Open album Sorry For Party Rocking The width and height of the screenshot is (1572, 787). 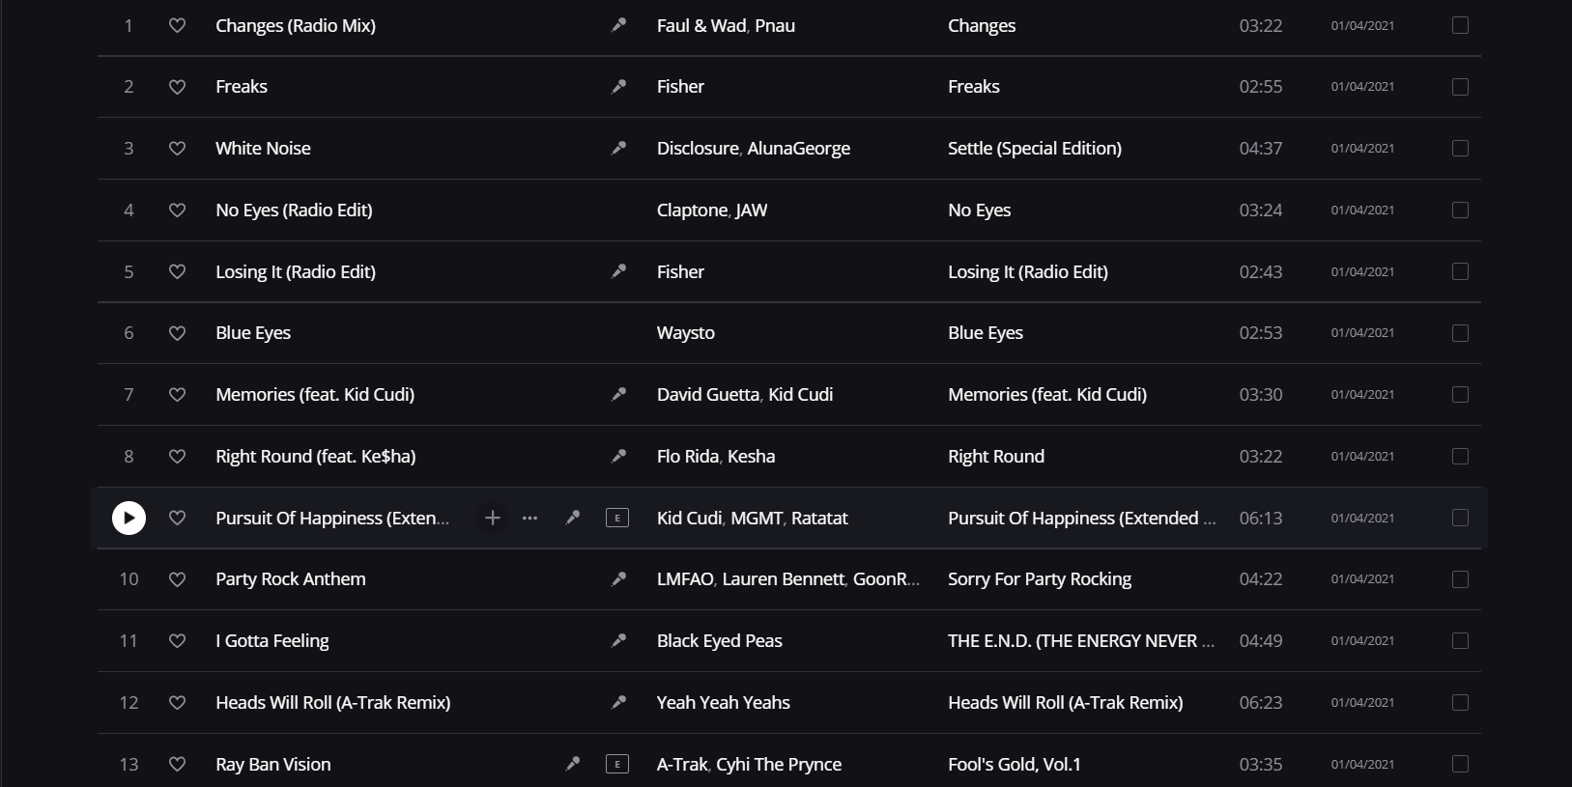[x=1040, y=579]
